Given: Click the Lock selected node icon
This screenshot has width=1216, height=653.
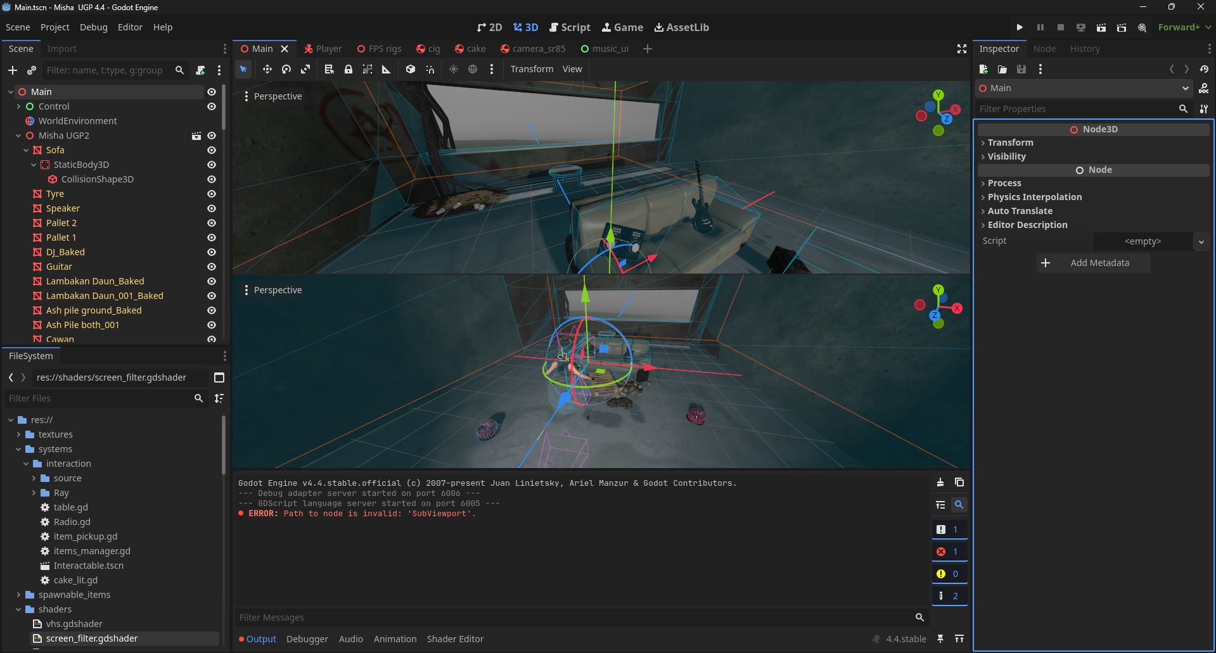Looking at the screenshot, I should tap(348, 69).
